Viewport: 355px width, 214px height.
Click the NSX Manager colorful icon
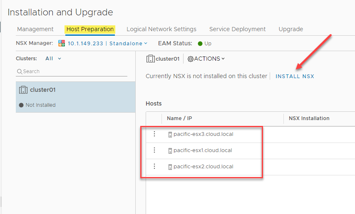[x=61, y=43]
